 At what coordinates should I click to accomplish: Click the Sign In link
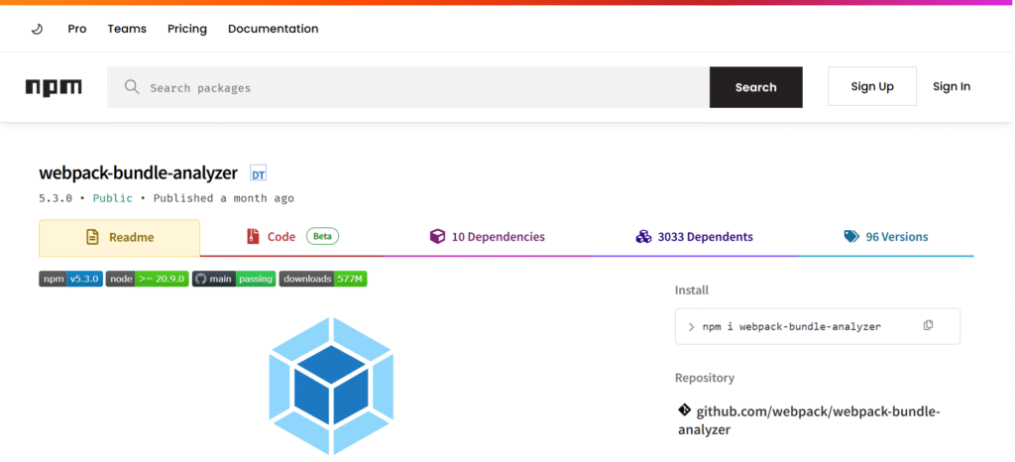tap(951, 86)
